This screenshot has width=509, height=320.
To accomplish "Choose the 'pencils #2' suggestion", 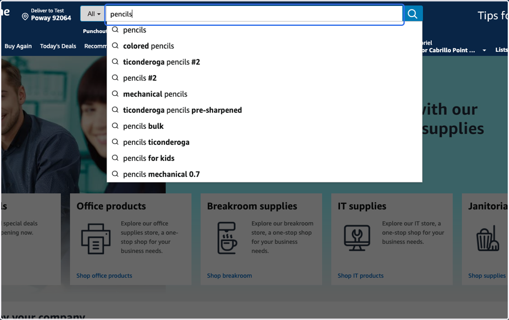I will pyautogui.click(x=264, y=78).
